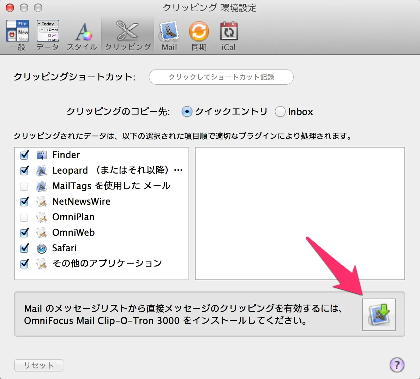Uncheck the Safari checkbox
420x379 pixels.
pyautogui.click(x=24, y=248)
